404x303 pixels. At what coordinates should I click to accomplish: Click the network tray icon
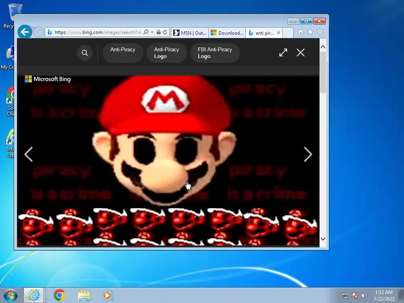point(345,296)
